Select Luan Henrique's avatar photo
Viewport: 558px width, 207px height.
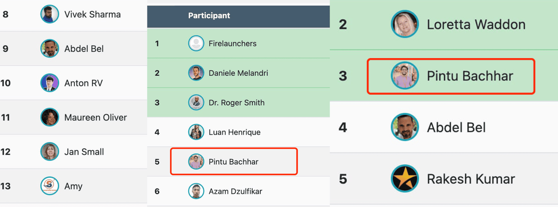click(196, 132)
